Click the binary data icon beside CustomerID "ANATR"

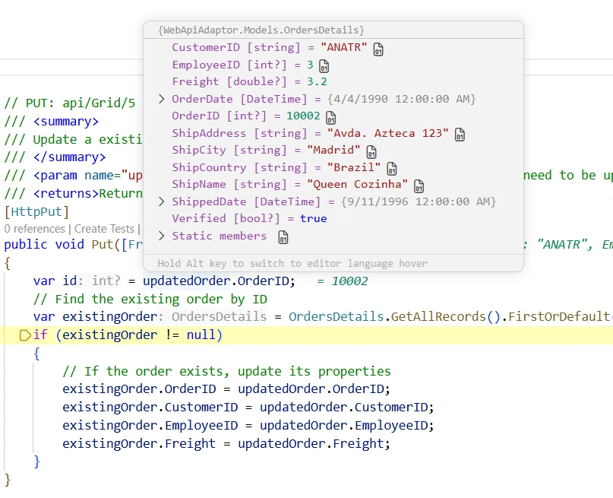[x=378, y=49]
